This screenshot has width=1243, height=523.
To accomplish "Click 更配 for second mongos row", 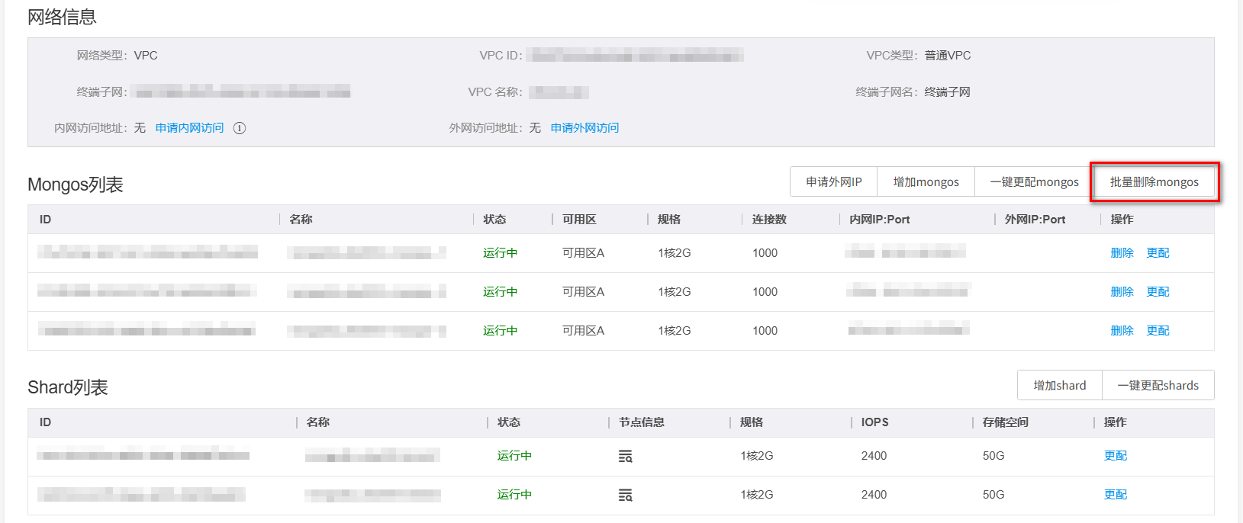I will coord(1158,292).
